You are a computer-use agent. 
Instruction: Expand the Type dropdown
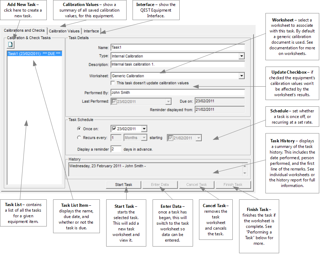pyautogui.click(x=241, y=56)
